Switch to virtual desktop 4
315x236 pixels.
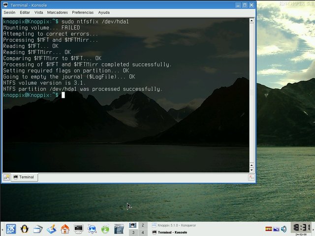[x=143, y=233]
